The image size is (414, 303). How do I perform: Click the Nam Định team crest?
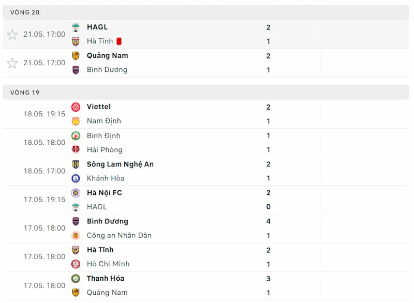click(x=76, y=121)
